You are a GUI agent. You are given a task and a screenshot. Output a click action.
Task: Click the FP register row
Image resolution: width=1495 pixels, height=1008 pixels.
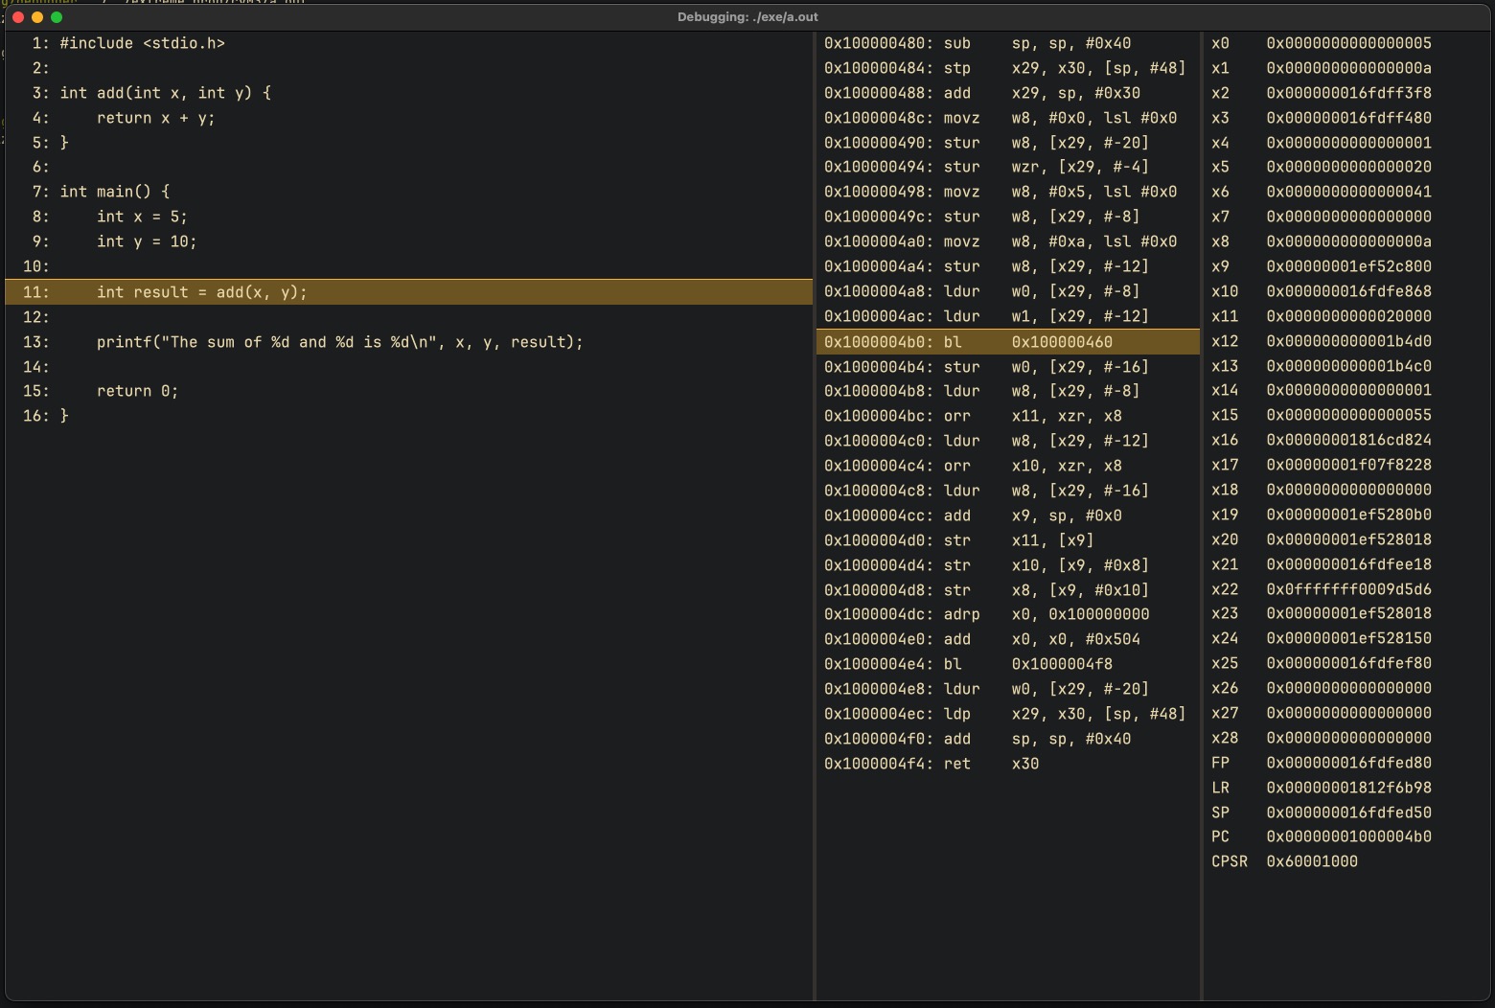pyautogui.click(x=1346, y=763)
